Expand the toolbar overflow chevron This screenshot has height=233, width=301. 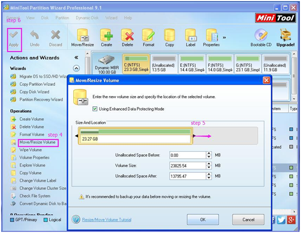pos(224,38)
